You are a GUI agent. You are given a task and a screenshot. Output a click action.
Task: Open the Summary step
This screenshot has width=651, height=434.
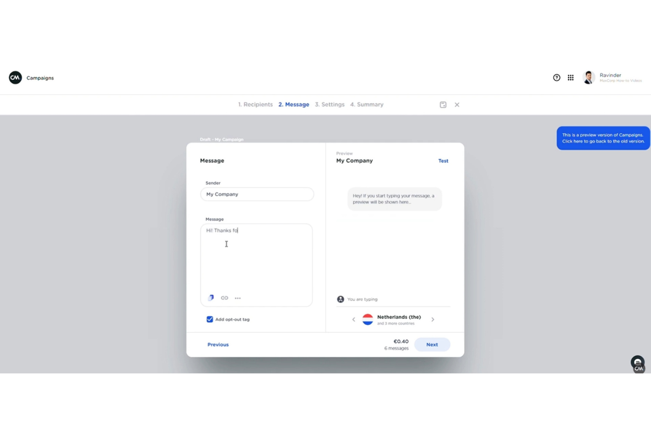(x=366, y=104)
